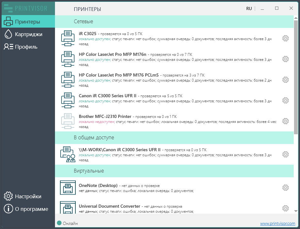Click the PrintVisor logo
The width and height of the screenshot is (300, 229).
pyautogui.click(x=25, y=8)
